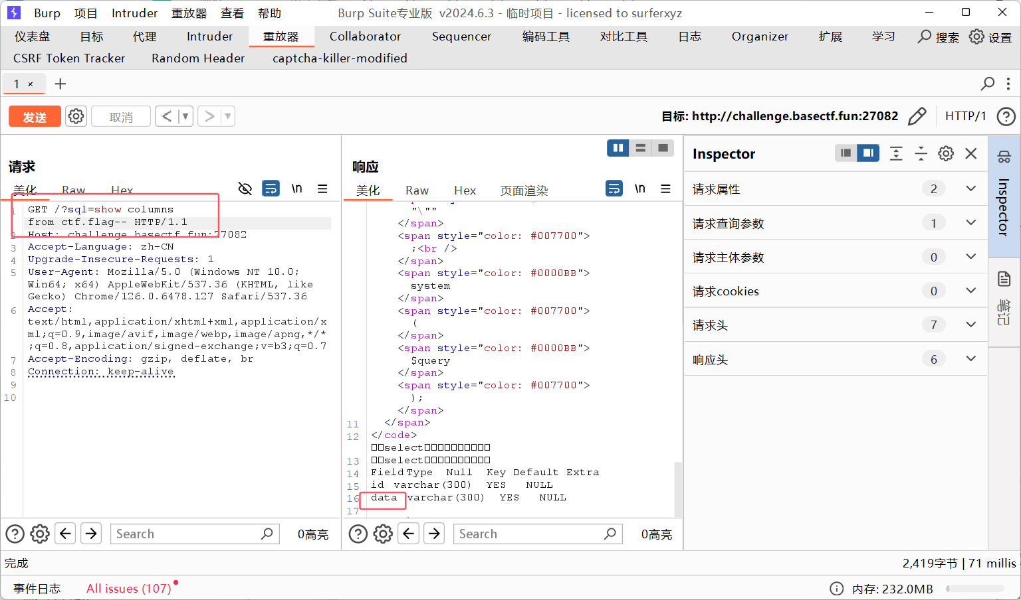Open notes 笔记 side tab
The image size is (1021, 600).
[x=1004, y=297]
